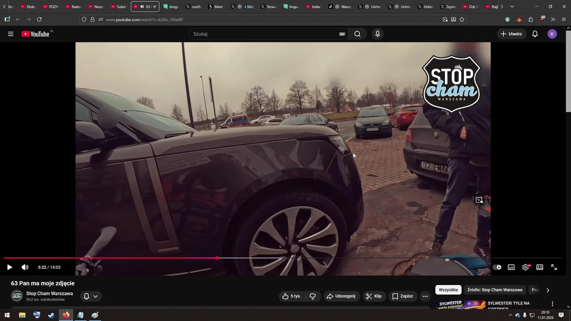571x321 pixels.
Task: Select the Wszystkie filter chip
Action: (448, 290)
